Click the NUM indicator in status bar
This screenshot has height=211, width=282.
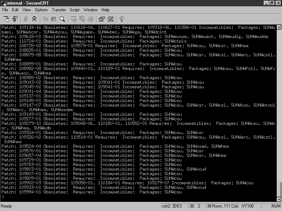click(x=276, y=206)
